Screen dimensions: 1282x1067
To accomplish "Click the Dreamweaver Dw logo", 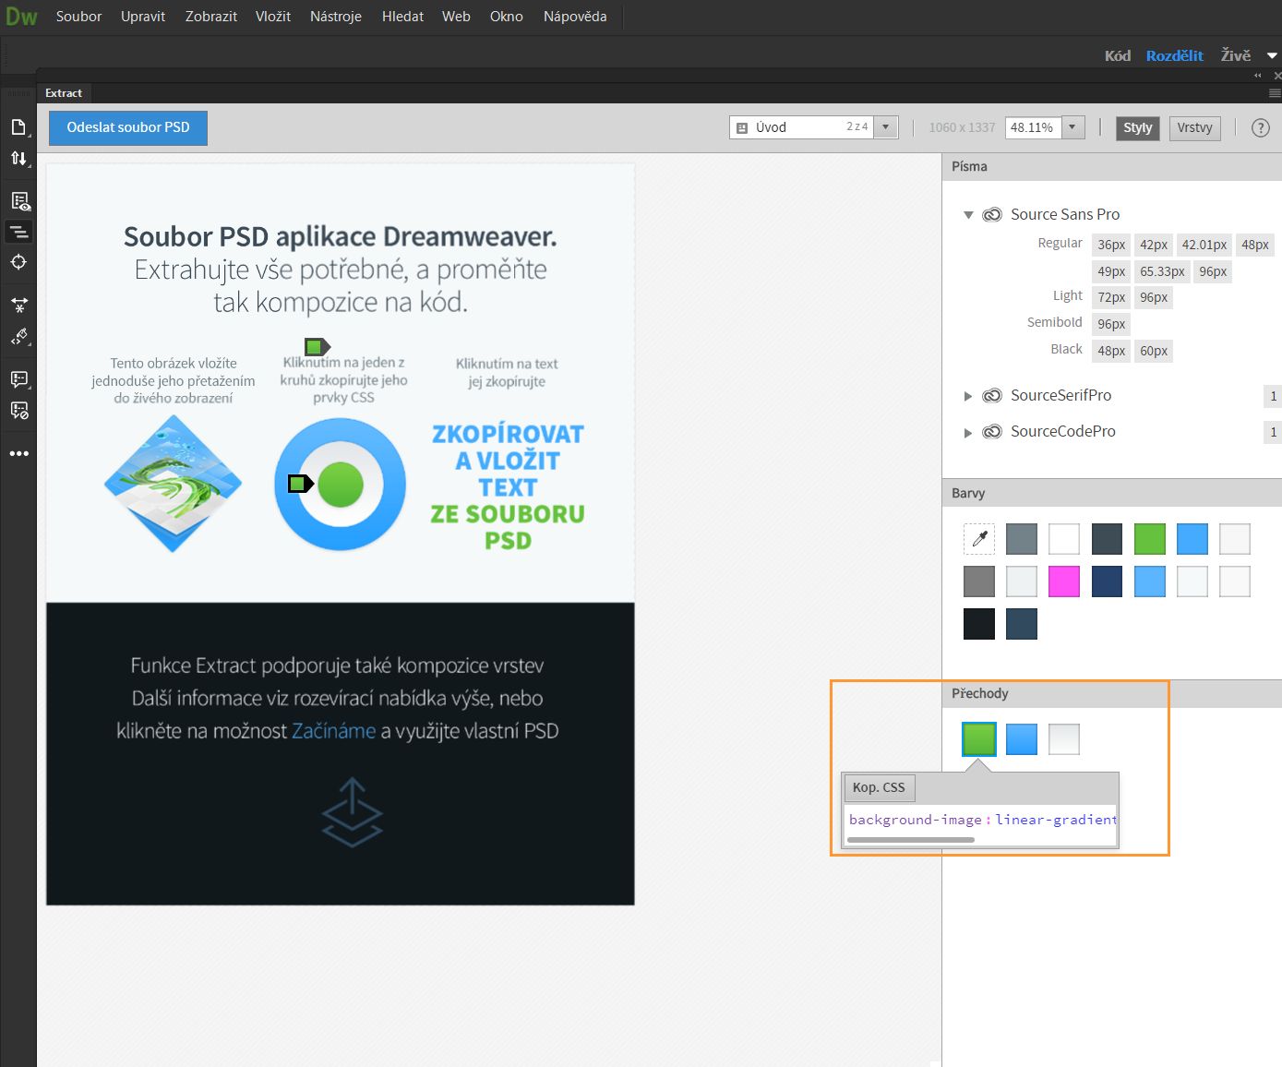I will [21, 17].
